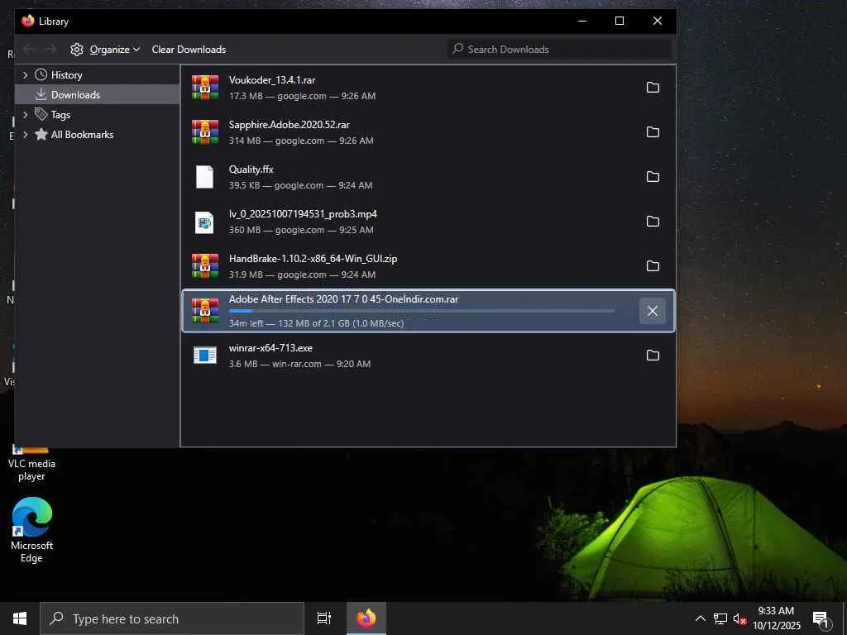Select the Sapphire.Adobe.2020.52.rar file name
This screenshot has width=847, height=635.
coord(289,125)
